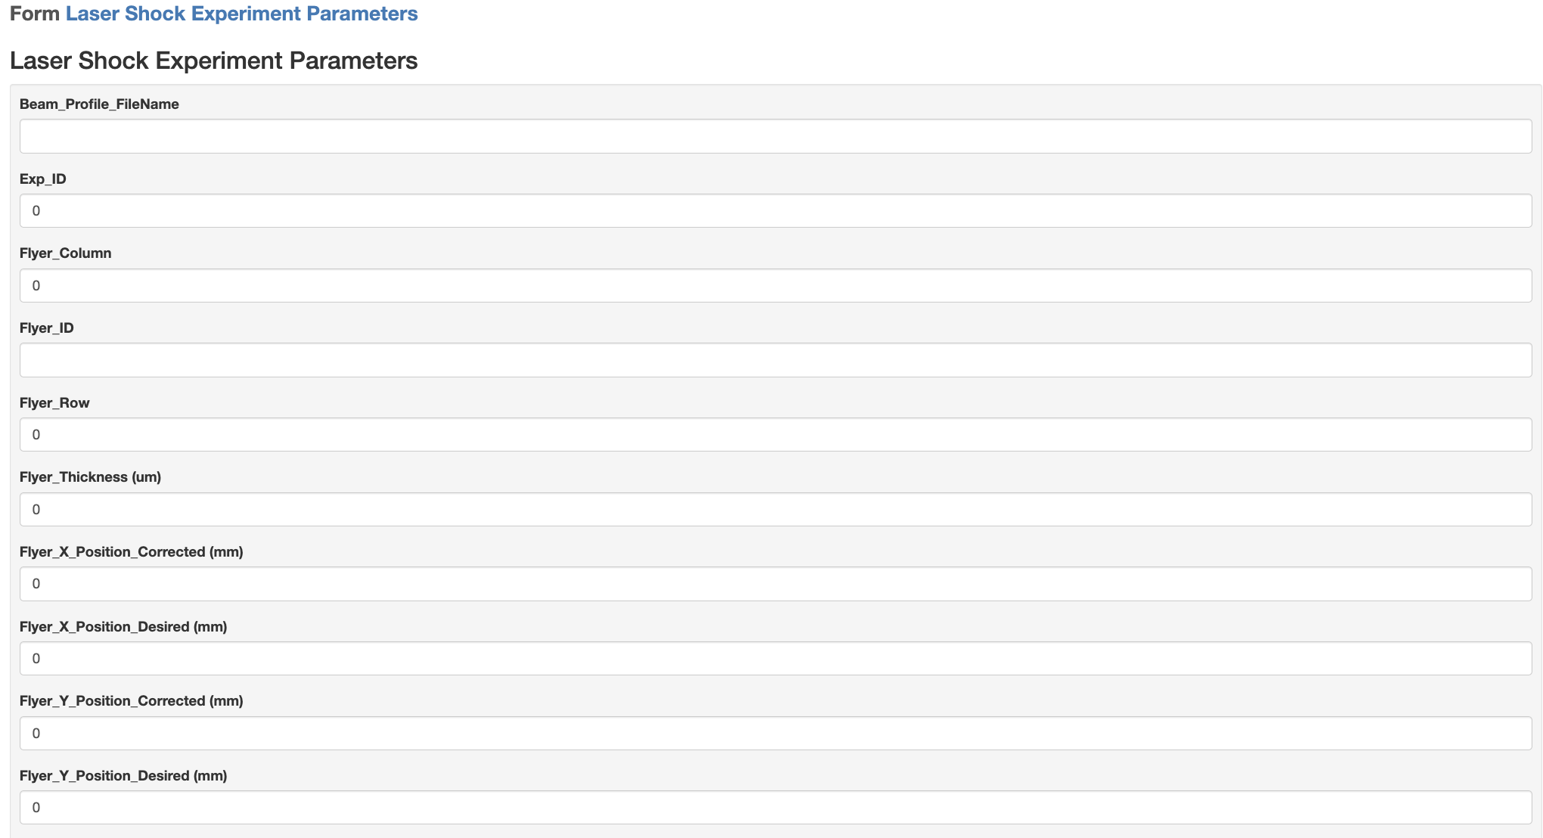Viewport: 1543px width, 838px height.
Task: Click the Beam_Profile_FileName label text
Action: coord(99,104)
